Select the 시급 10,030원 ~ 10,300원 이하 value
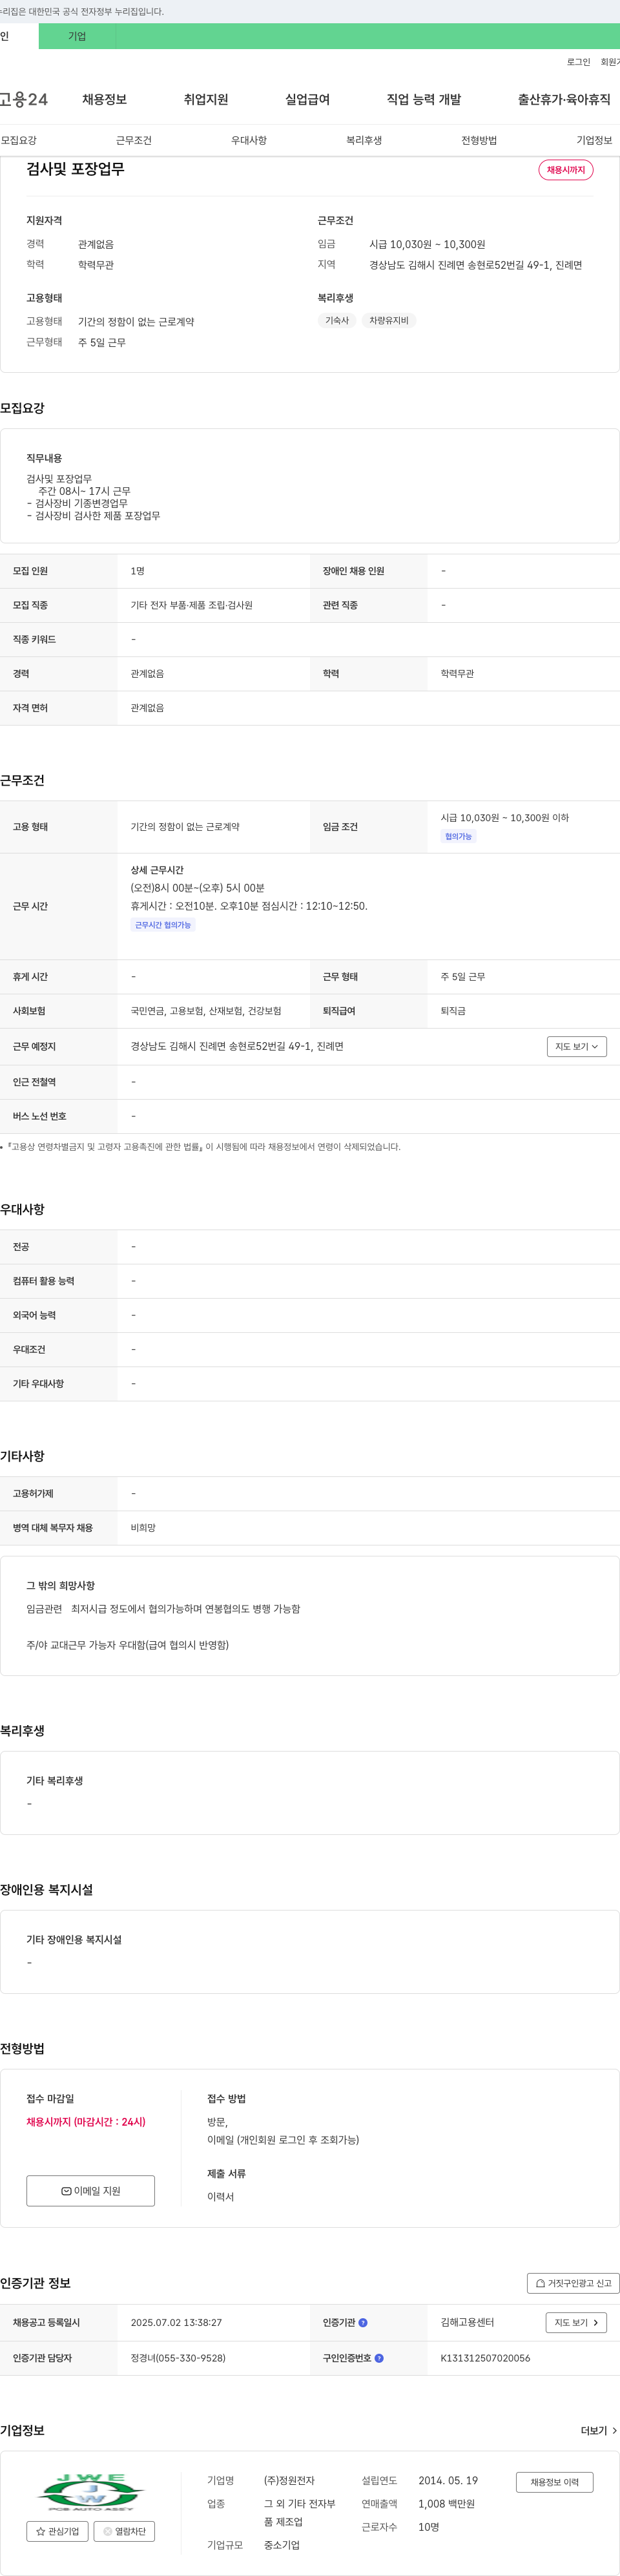620x2576 pixels. (x=505, y=818)
